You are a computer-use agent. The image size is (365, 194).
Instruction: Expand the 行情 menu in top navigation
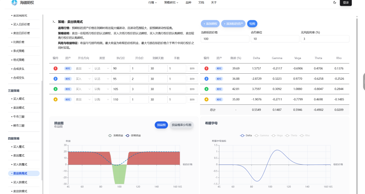[153, 2]
